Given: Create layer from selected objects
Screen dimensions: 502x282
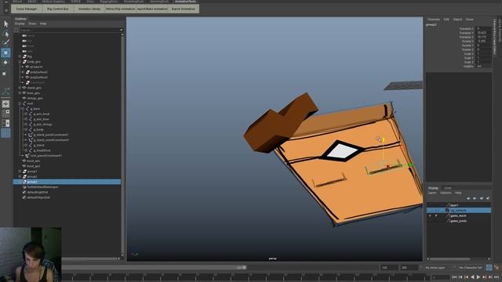Looking at the screenshot, I should click(x=488, y=198).
